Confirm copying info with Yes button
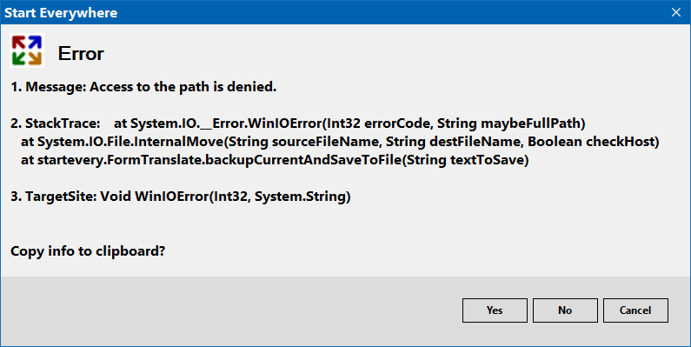This screenshot has height=347, width=691. (x=495, y=310)
